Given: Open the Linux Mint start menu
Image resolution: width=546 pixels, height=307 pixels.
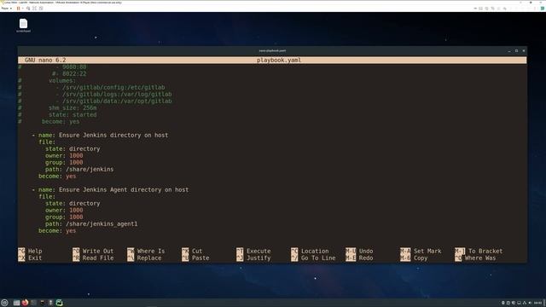Looking at the screenshot, I should 4,303.
